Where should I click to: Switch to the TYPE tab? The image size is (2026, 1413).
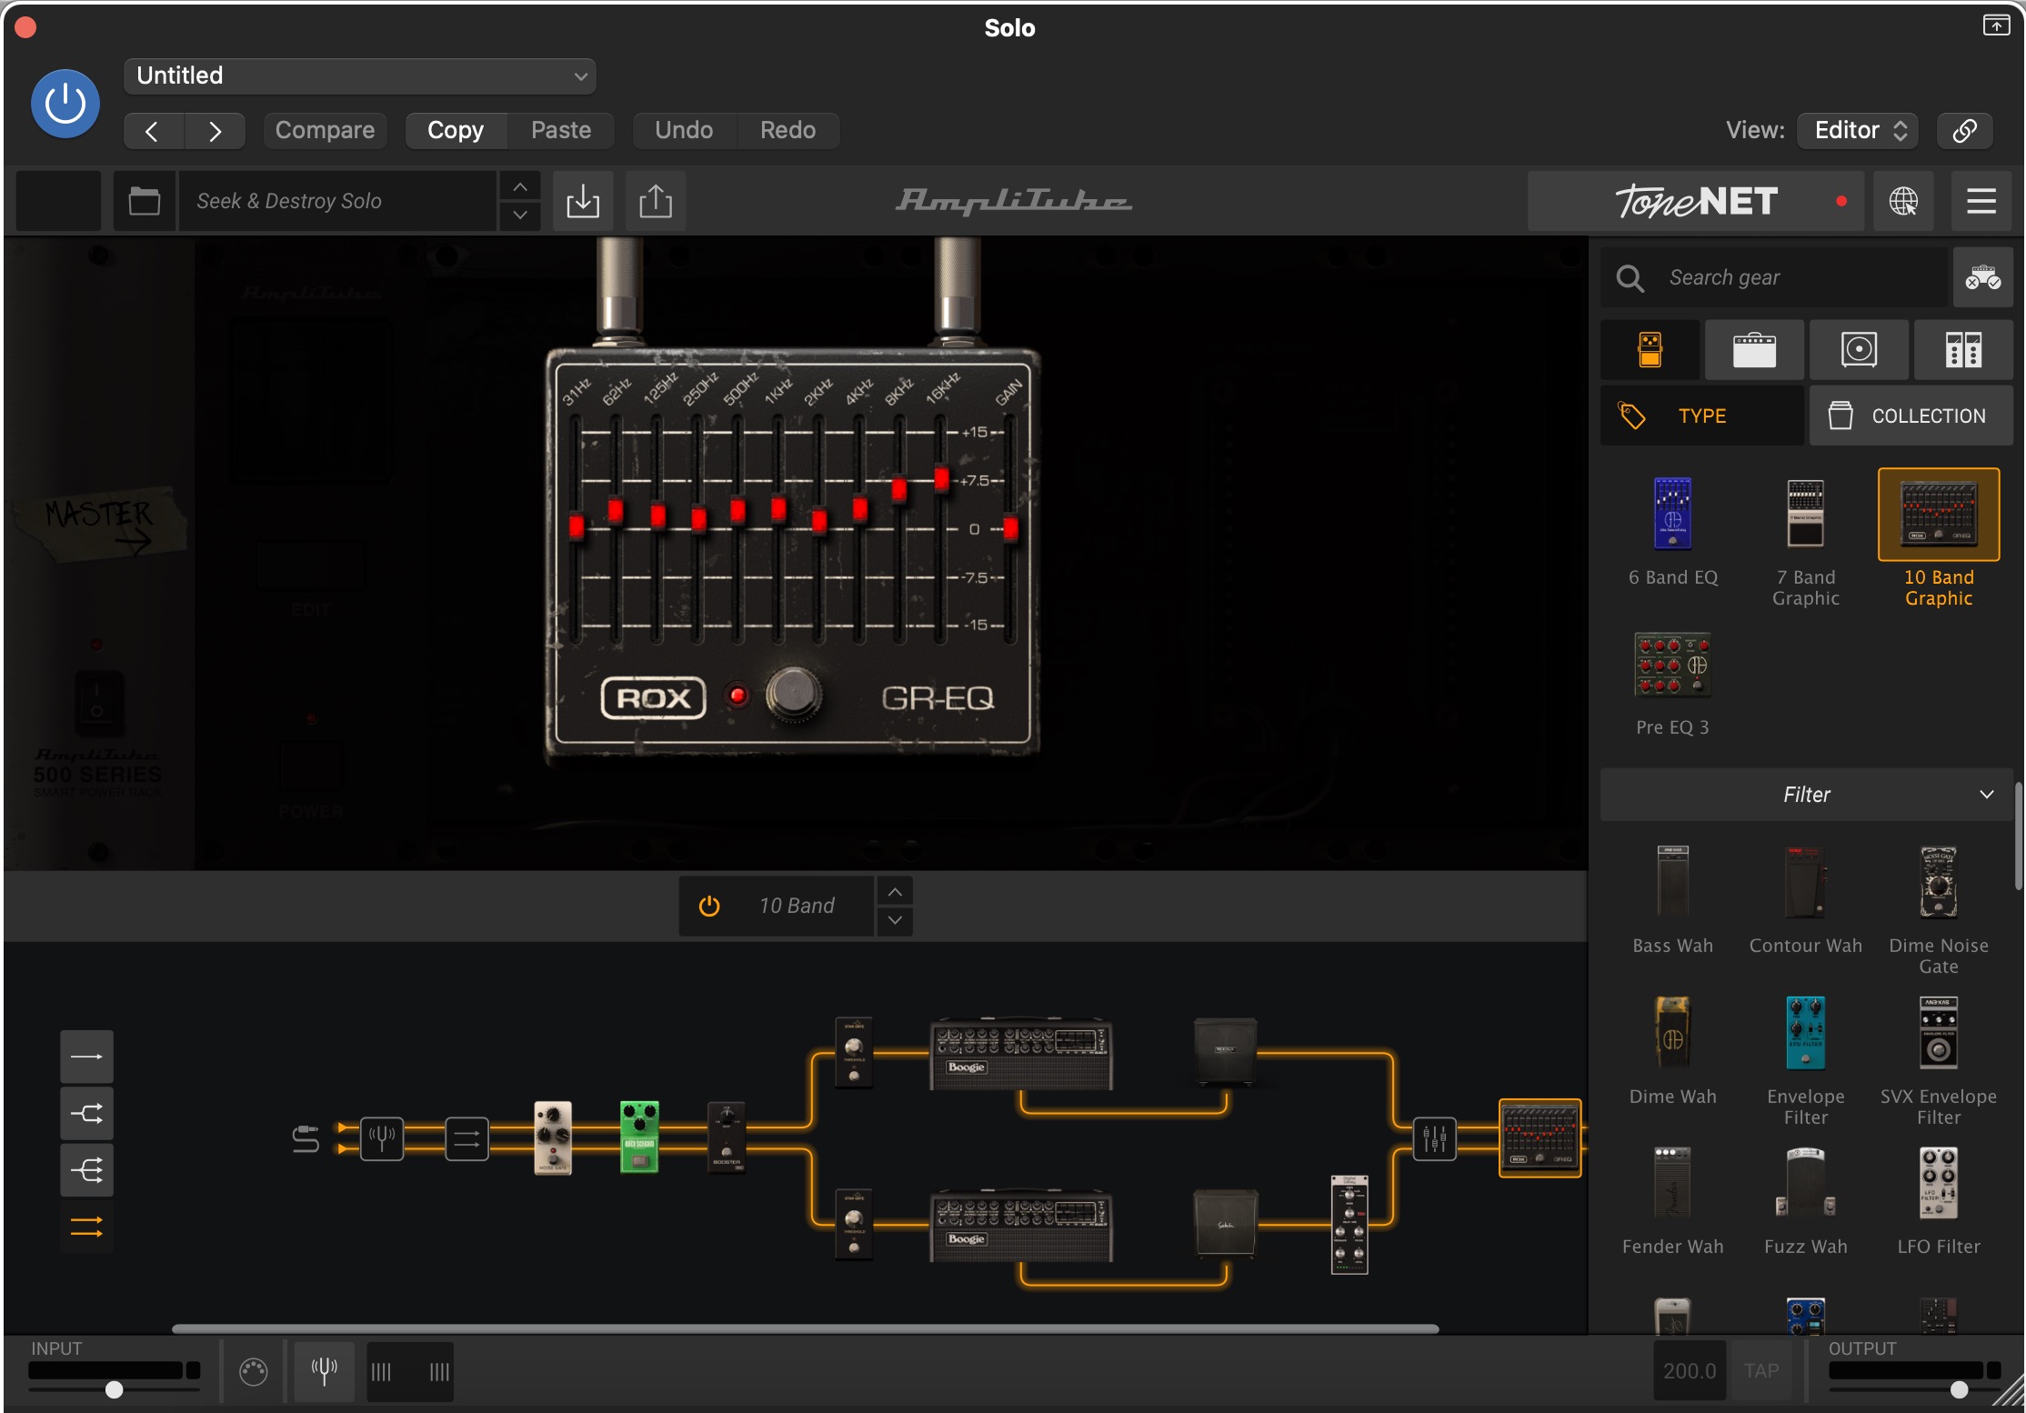click(1701, 416)
